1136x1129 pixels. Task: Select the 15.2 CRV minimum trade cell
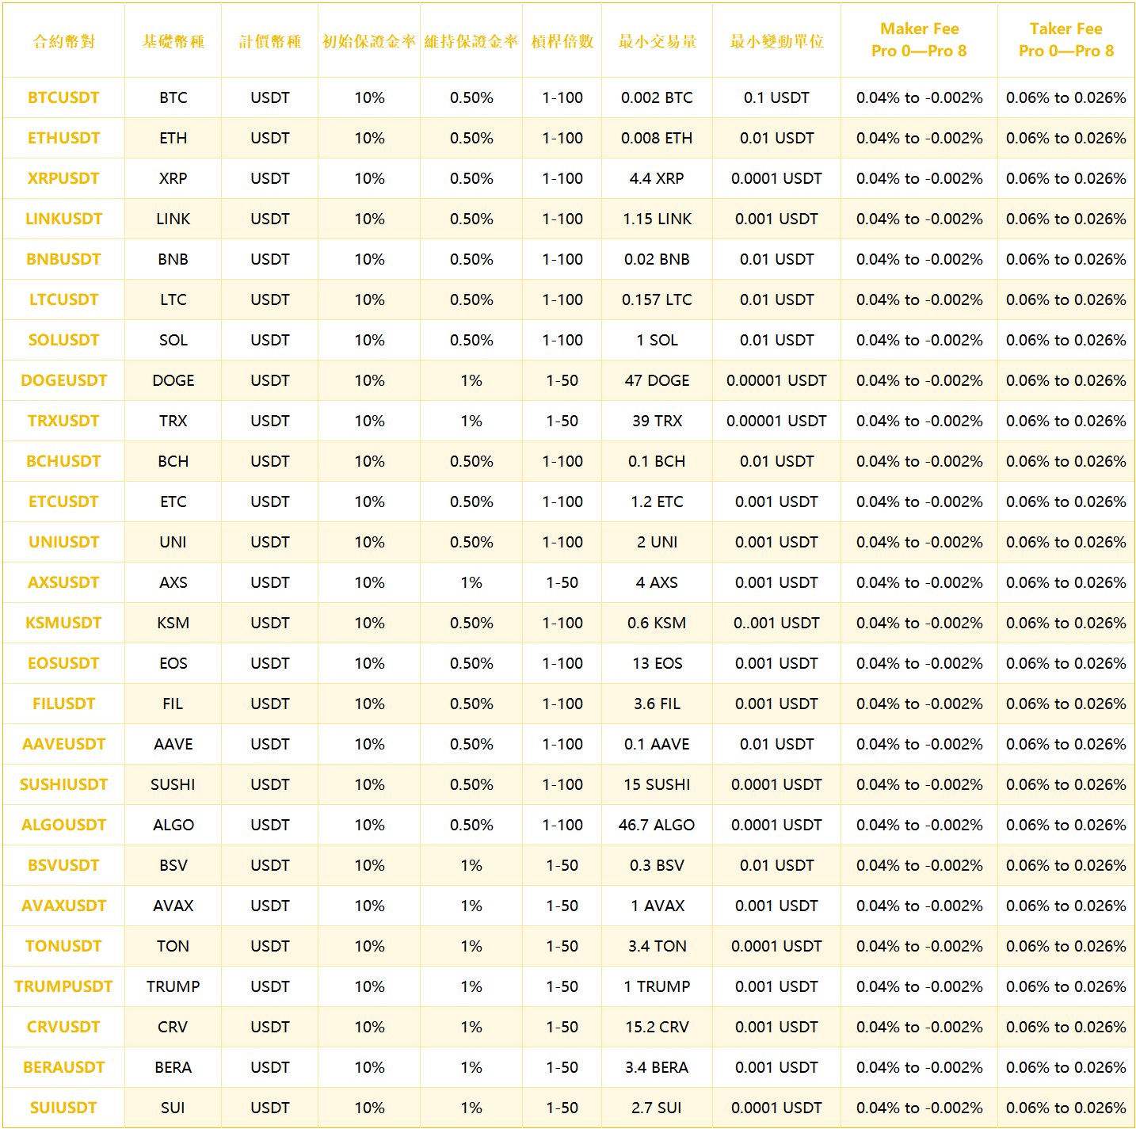coord(657,1027)
